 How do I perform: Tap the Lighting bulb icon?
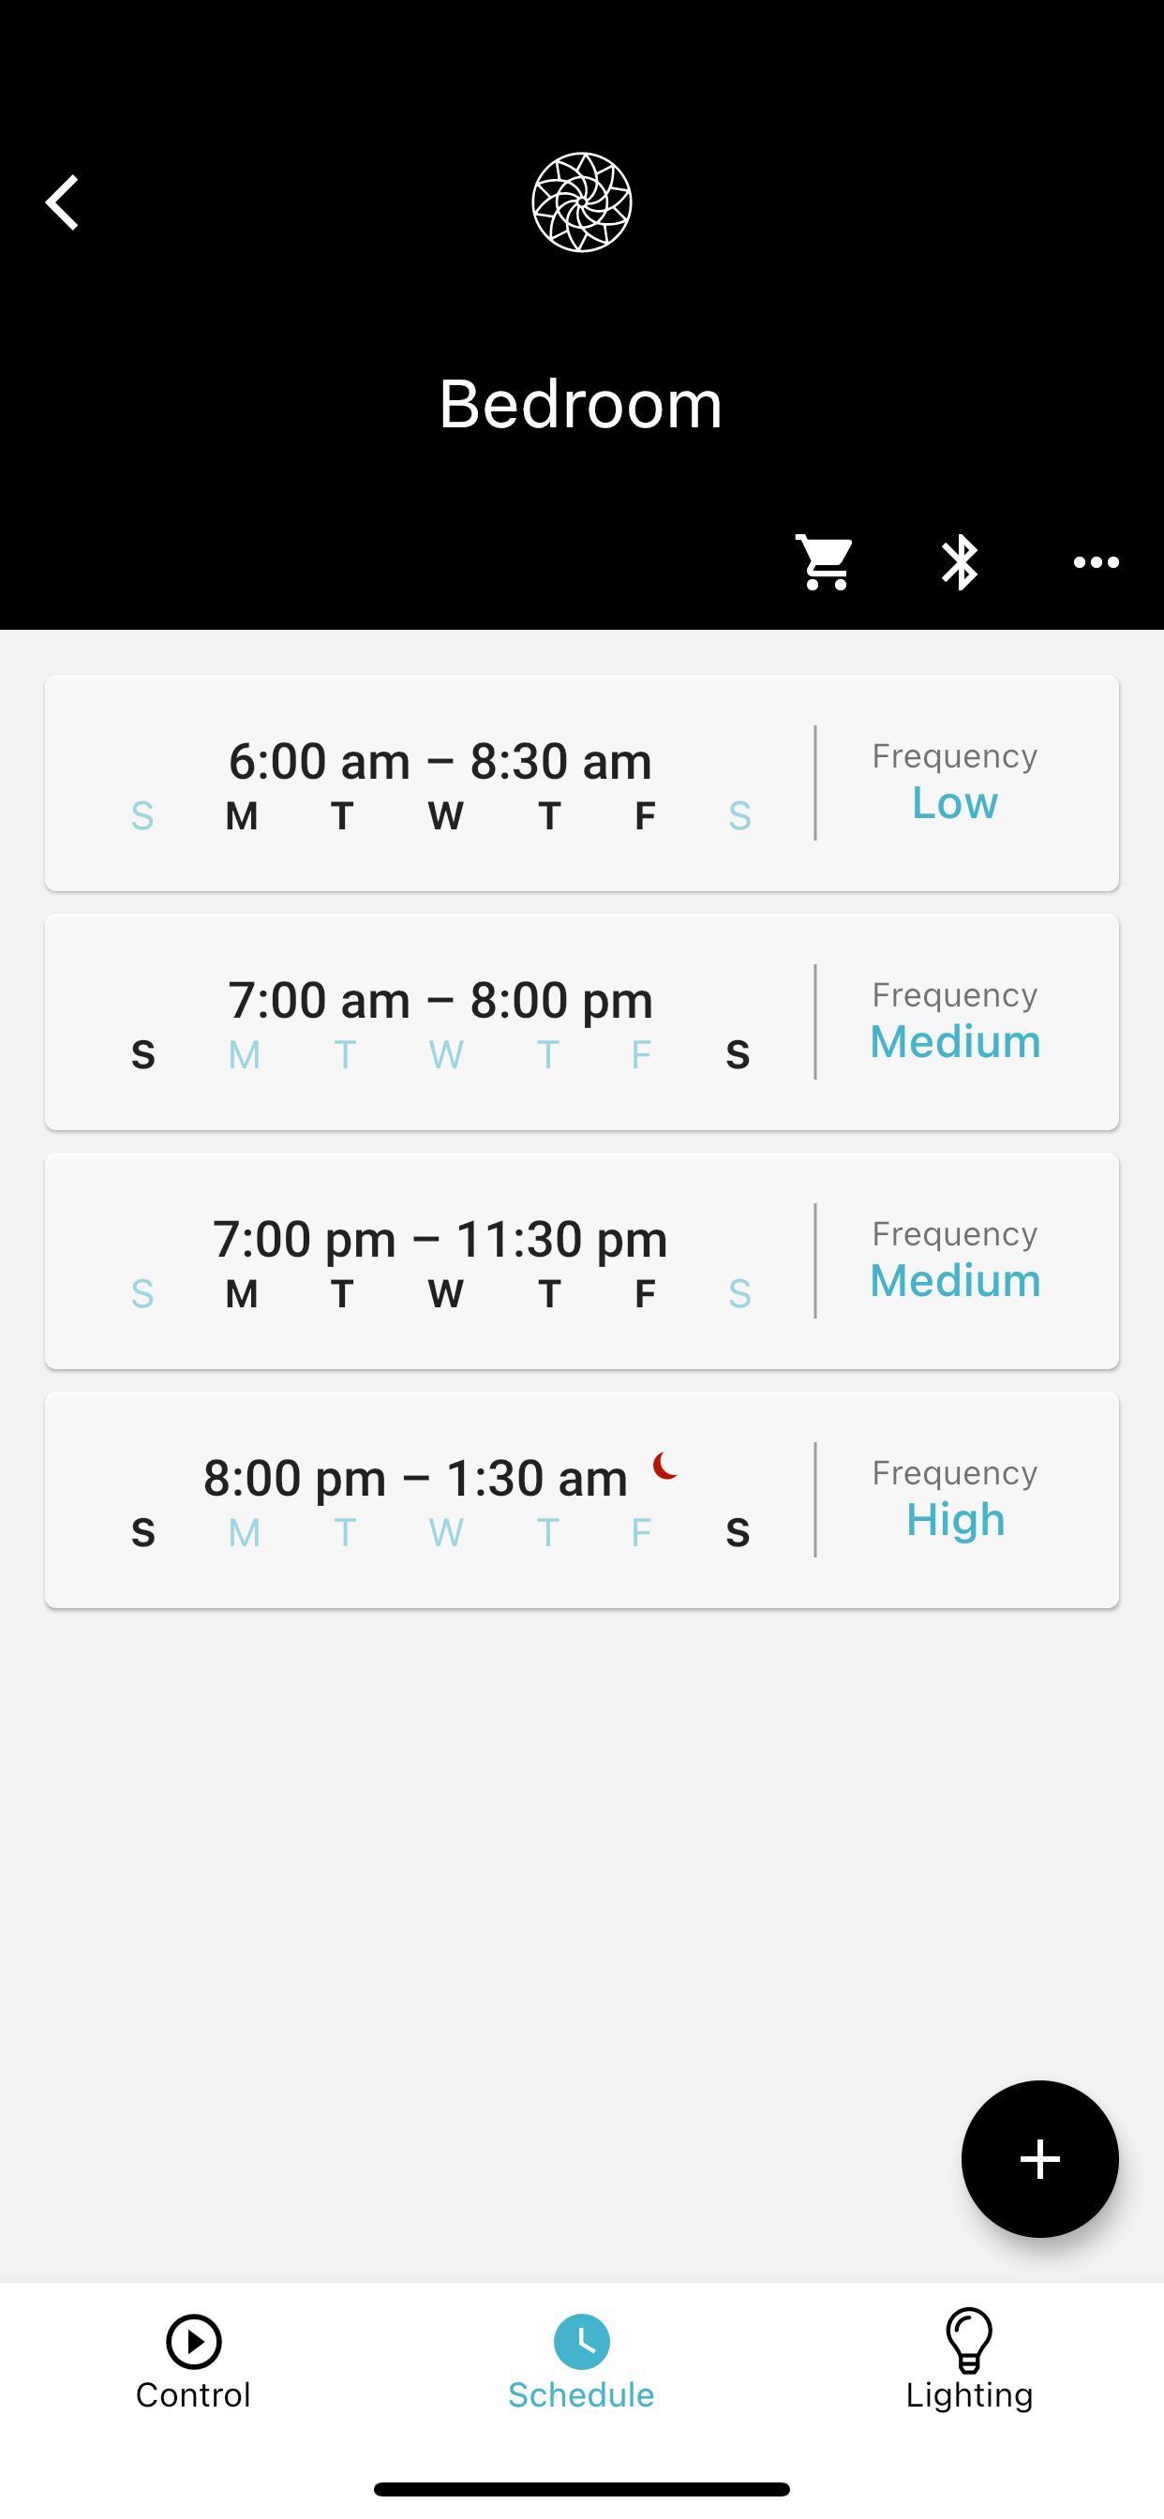[969, 2340]
